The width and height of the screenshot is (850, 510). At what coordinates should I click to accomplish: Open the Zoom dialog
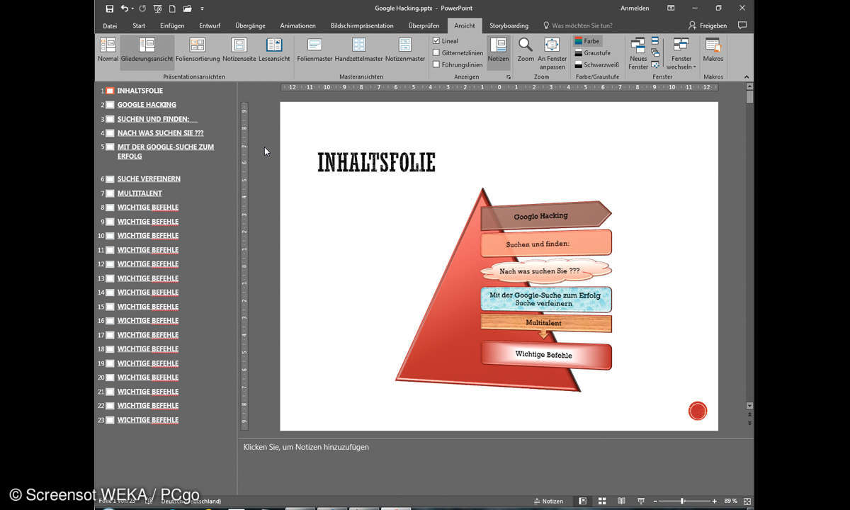click(526, 50)
